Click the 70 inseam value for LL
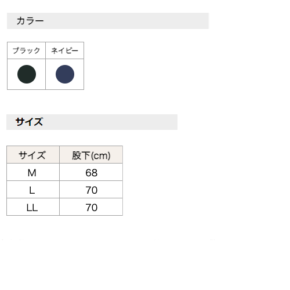Screen dimensions: 290x290 pyautogui.click(x=91, y=208)
